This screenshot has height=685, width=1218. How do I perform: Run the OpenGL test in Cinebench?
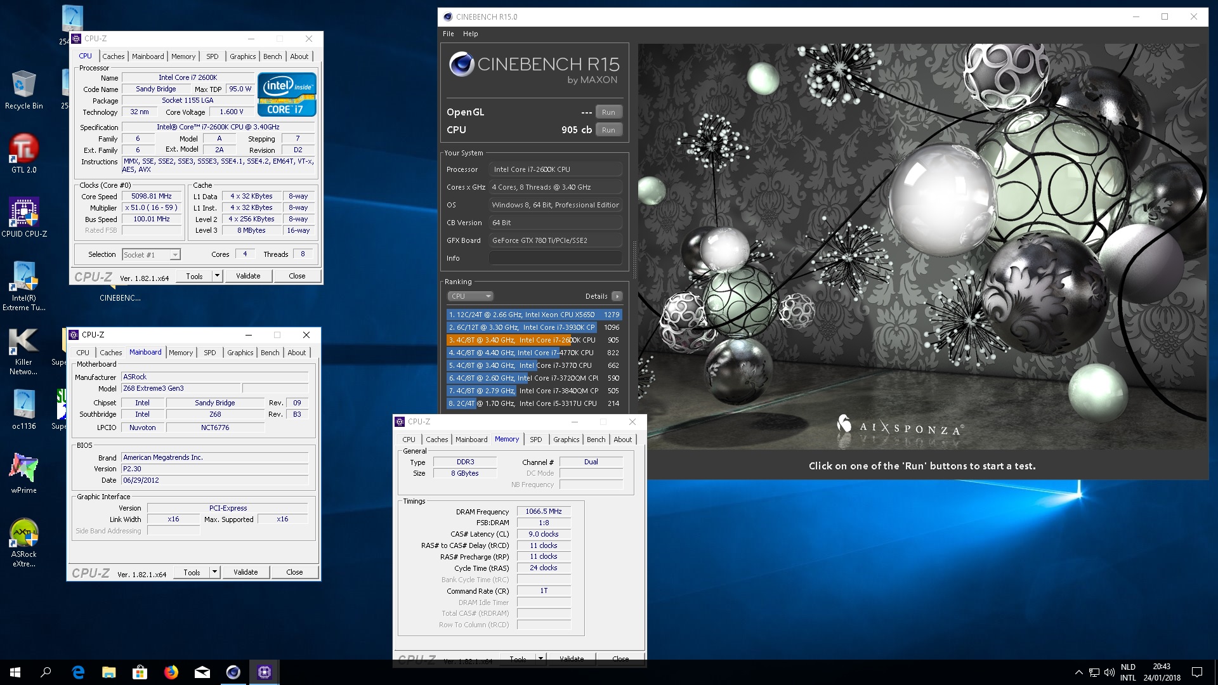click(608, 112)
